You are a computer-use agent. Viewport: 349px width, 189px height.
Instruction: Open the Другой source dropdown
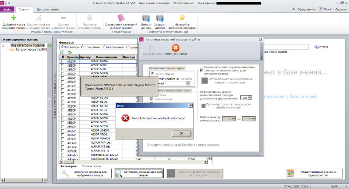tap(188, 84)
